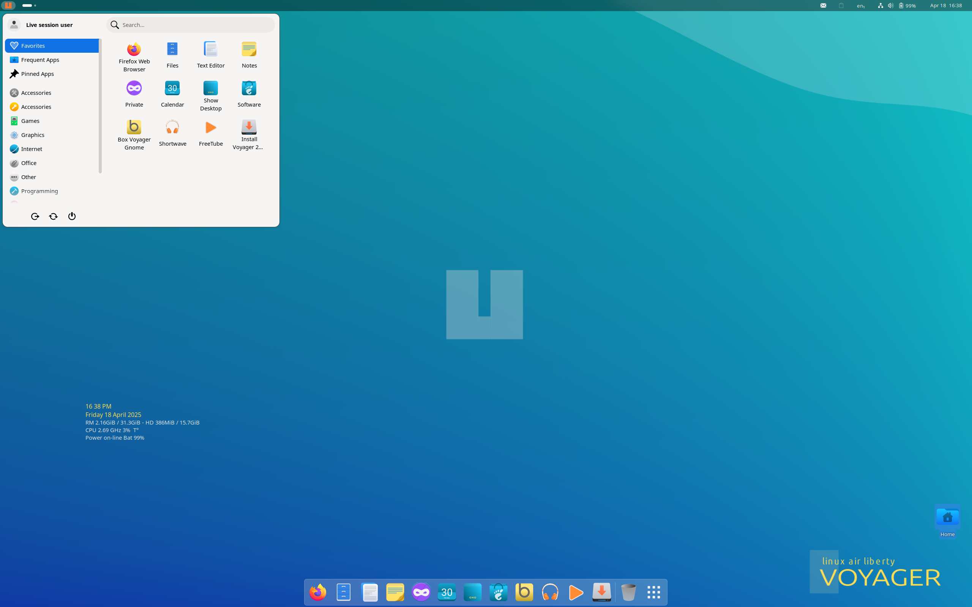Open the clipboard indicator in the top panel
The height and width of the screenshot is (607, 972).
click(x=841, y=6)
